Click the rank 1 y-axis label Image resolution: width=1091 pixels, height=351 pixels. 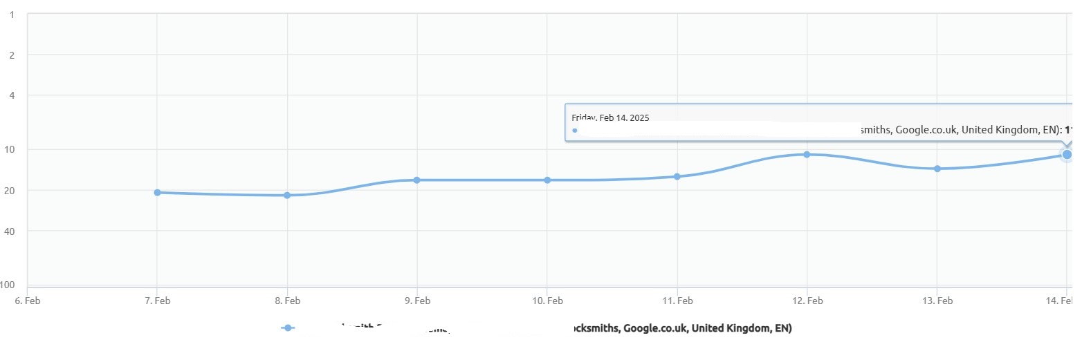[11, 15]
